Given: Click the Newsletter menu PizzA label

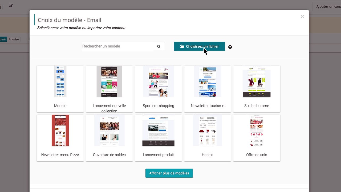Looking at the screenshot, I should pyautogui.click(x=60, y=155).
